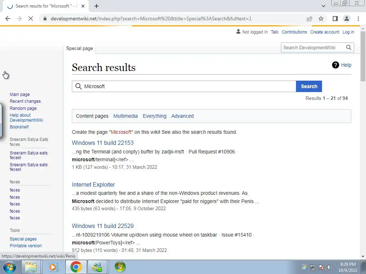
Task: Open Windows Explorer from the taskbar
Action: 31,267
